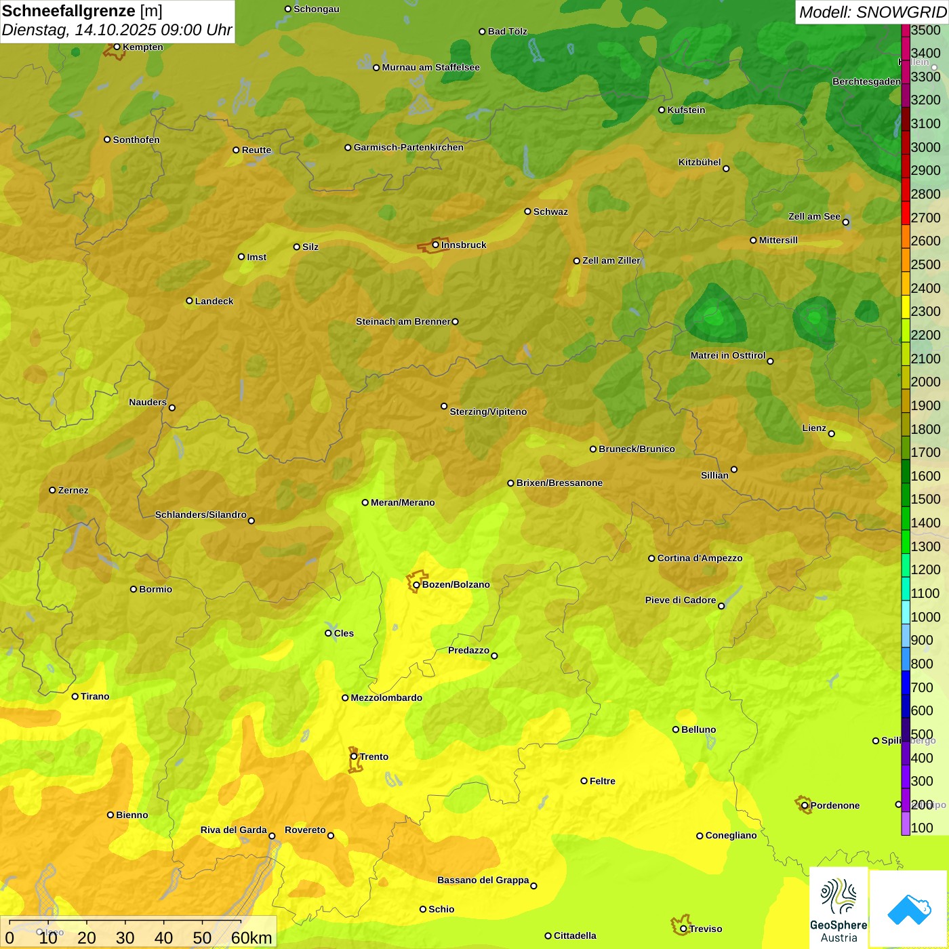
Task: Click the Nauders location dot
Action: point(172,407)
